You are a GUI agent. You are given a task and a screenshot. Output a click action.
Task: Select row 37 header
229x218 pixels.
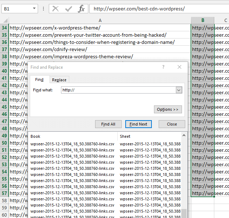[4, 49]
